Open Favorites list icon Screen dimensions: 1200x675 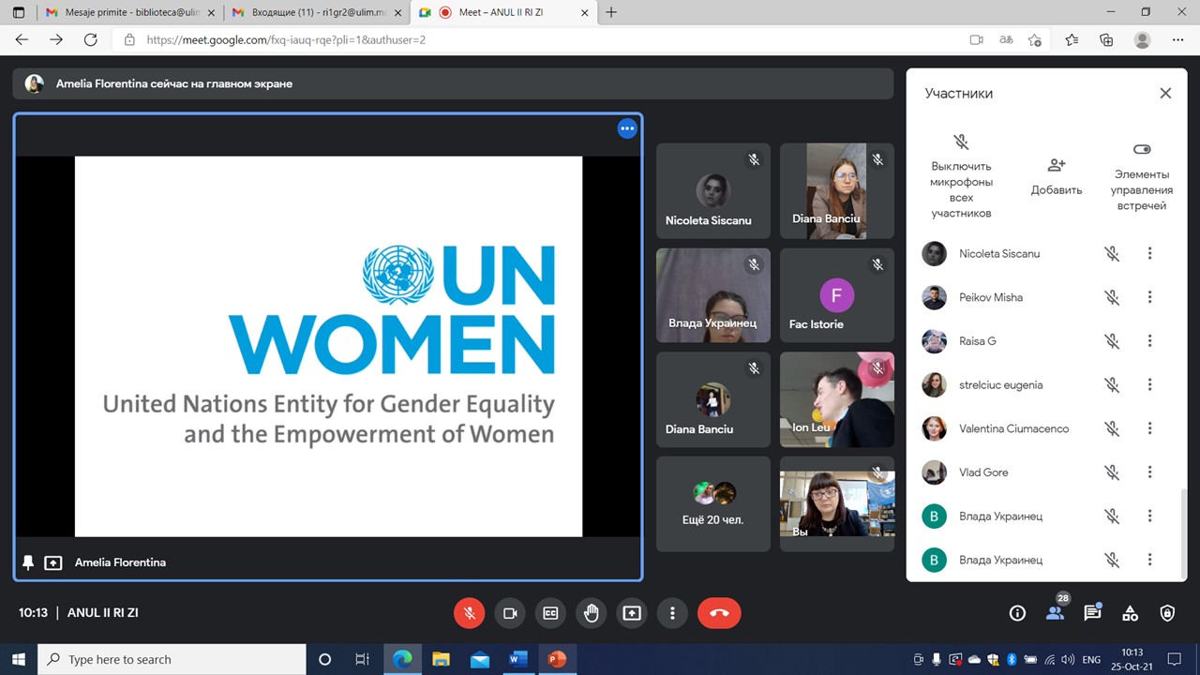coord(1072,40)
